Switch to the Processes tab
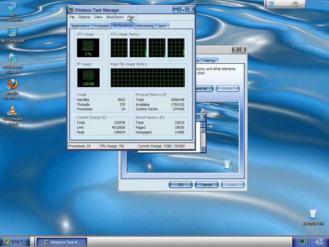Viewport: 329px width, 247px height. pos(101,26)
